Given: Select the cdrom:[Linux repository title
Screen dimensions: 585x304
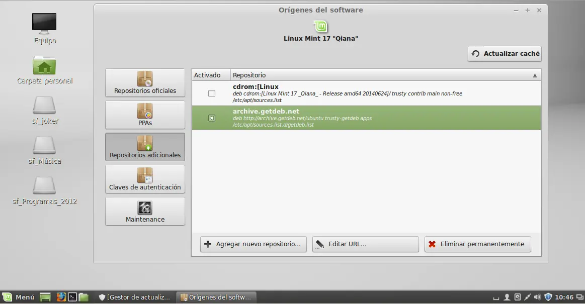Looking at the screenshot, I should coord(256,87).
